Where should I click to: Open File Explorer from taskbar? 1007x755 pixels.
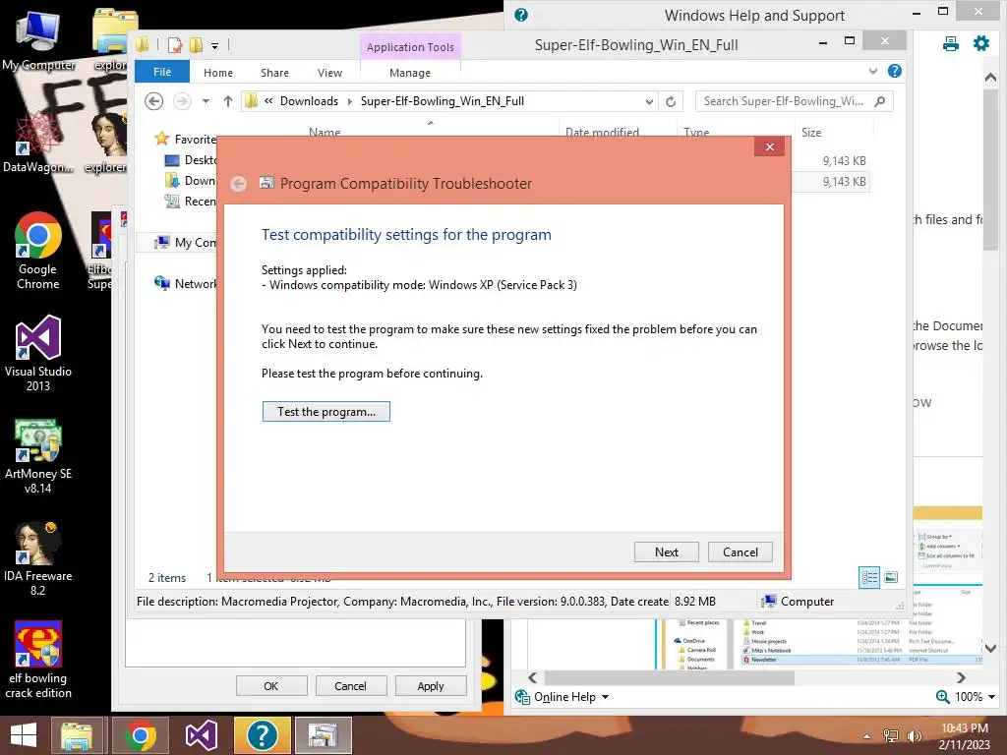click(77, 735)
